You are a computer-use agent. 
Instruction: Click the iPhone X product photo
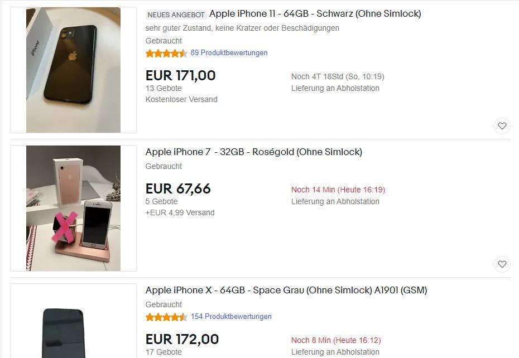(x=74, y=321)
